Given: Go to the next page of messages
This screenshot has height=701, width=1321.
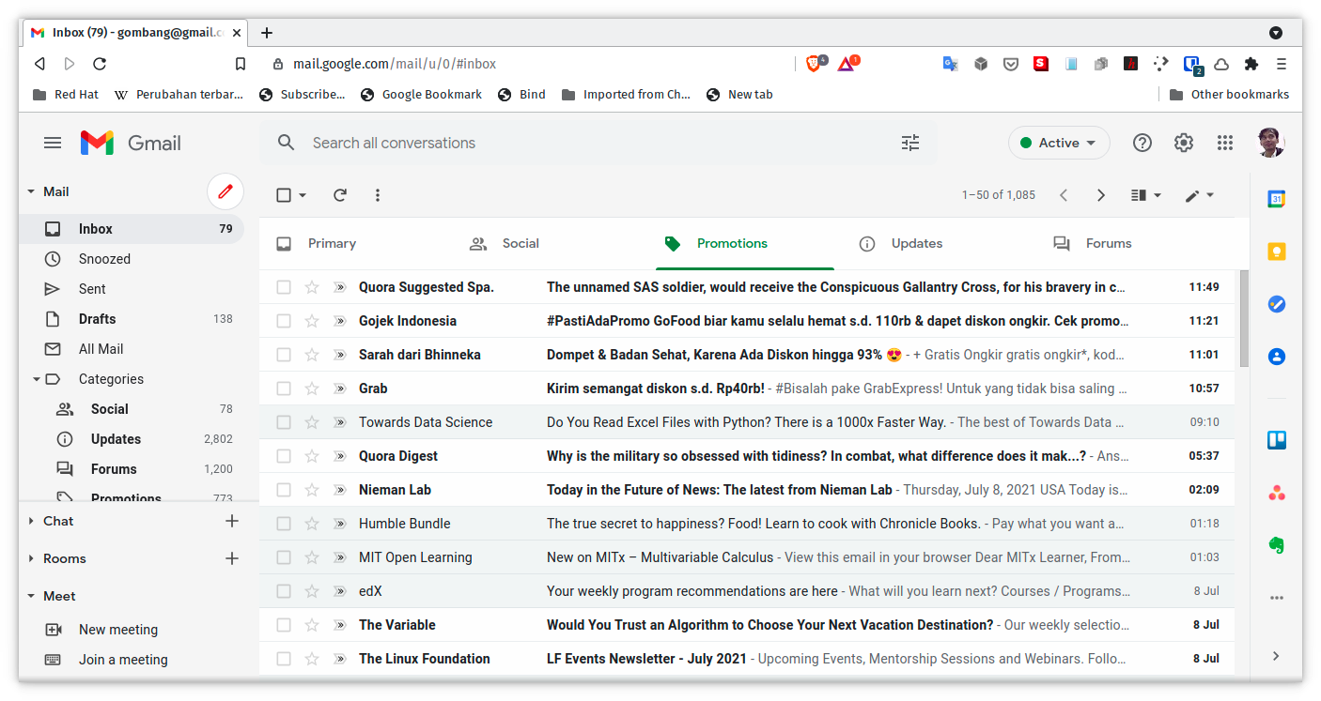Looking at the screenshot, I should tap(1101, 195).
